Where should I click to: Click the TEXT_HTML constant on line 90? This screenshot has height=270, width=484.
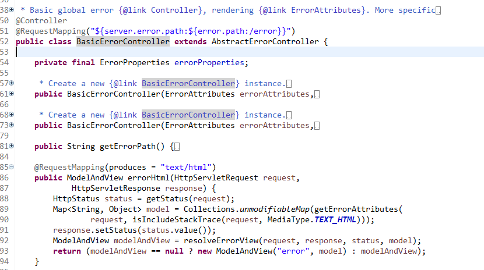pos(335,219)
